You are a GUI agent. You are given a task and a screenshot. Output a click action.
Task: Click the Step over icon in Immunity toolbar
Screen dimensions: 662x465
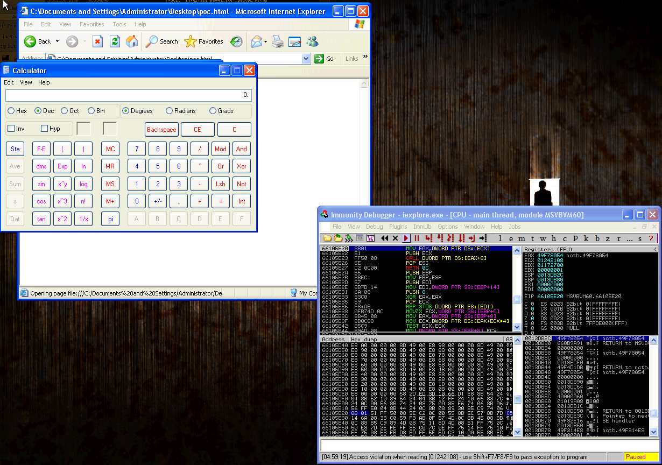pyautogui.click(x=440, y=238)
